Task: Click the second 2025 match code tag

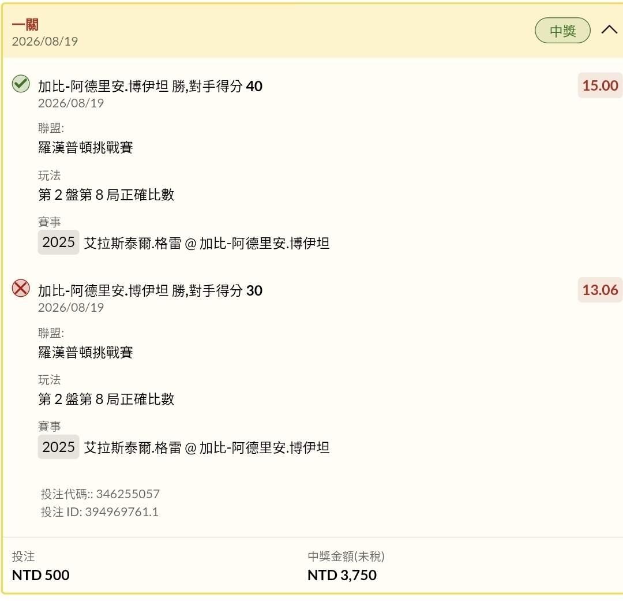Action: [58, 447]
